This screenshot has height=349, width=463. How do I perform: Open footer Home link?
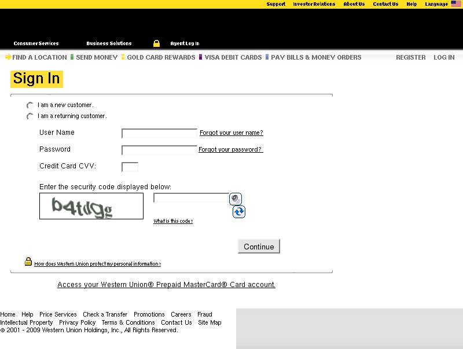coord(8,314)
